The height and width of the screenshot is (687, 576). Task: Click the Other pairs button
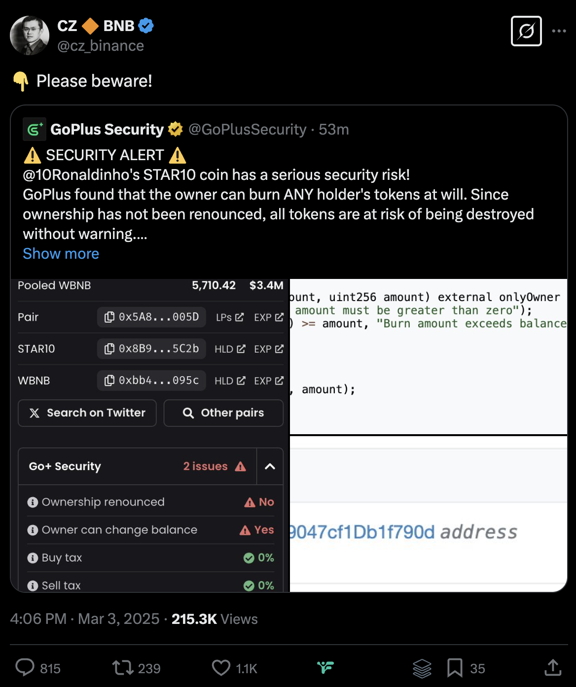pos(223,412)
